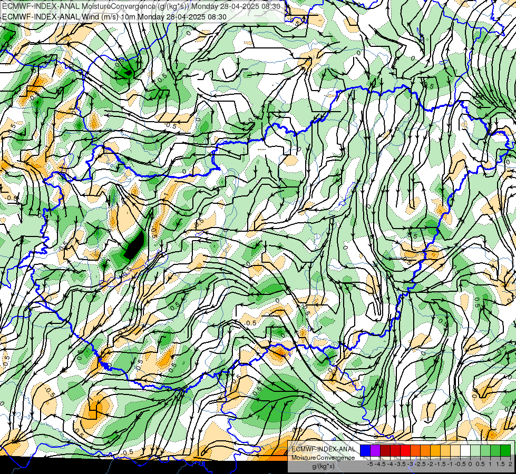Viewport: 516px width, 474px height.
Task: Click the legend tick value 1.5
Action: [x=501, y=464]
